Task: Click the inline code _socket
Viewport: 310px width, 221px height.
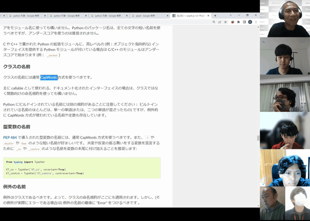Action: 52,55
